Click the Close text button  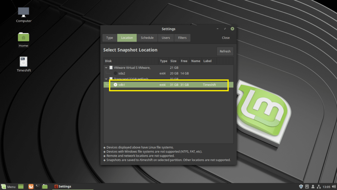pyautogui.click(x=226, y=38)
